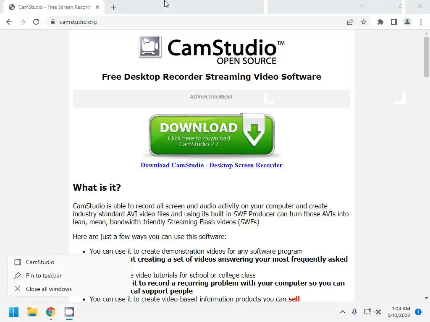430x322 pixels.
Task: Share this page using share icon
Action: [x=350, y=22]
